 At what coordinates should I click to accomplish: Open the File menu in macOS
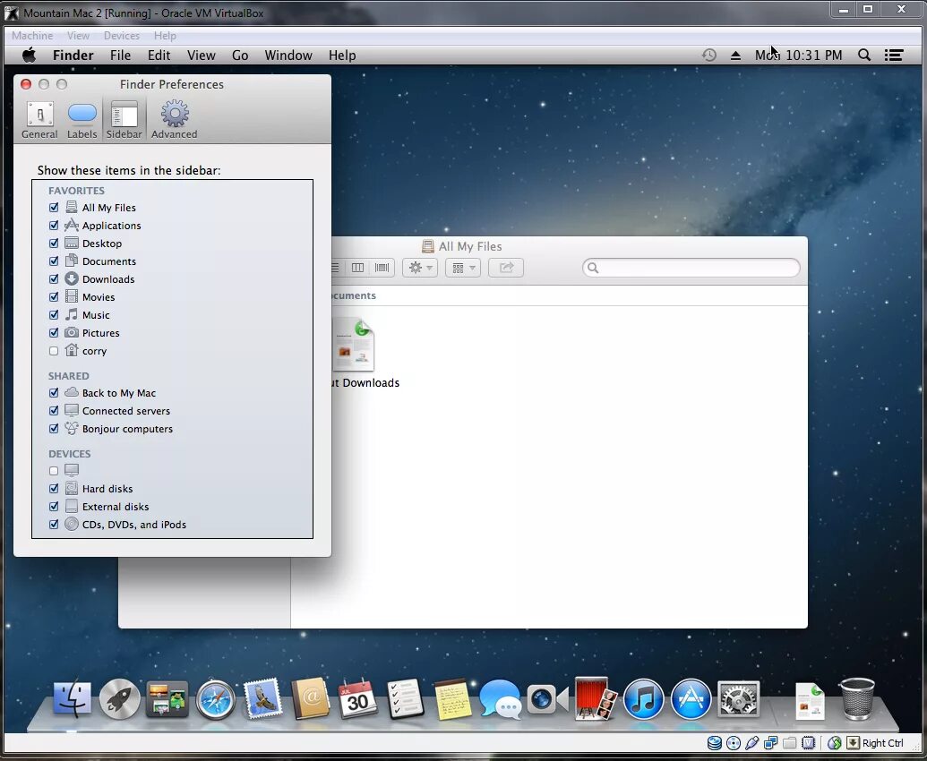120,55
